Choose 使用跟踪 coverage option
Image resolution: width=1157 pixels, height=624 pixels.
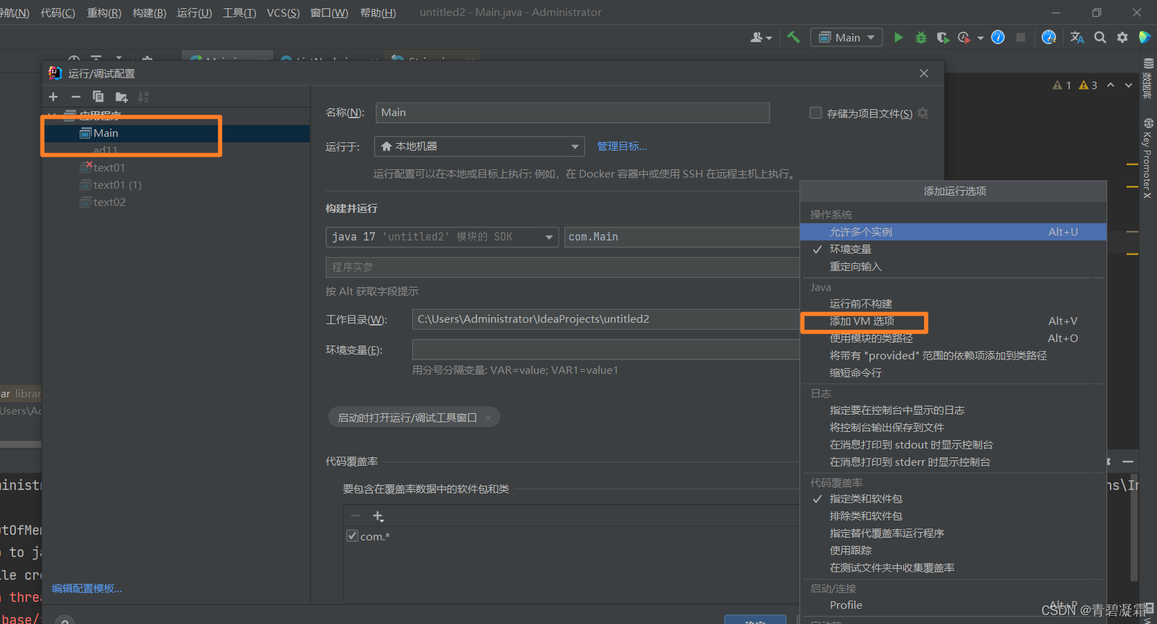tap(954, 551)
